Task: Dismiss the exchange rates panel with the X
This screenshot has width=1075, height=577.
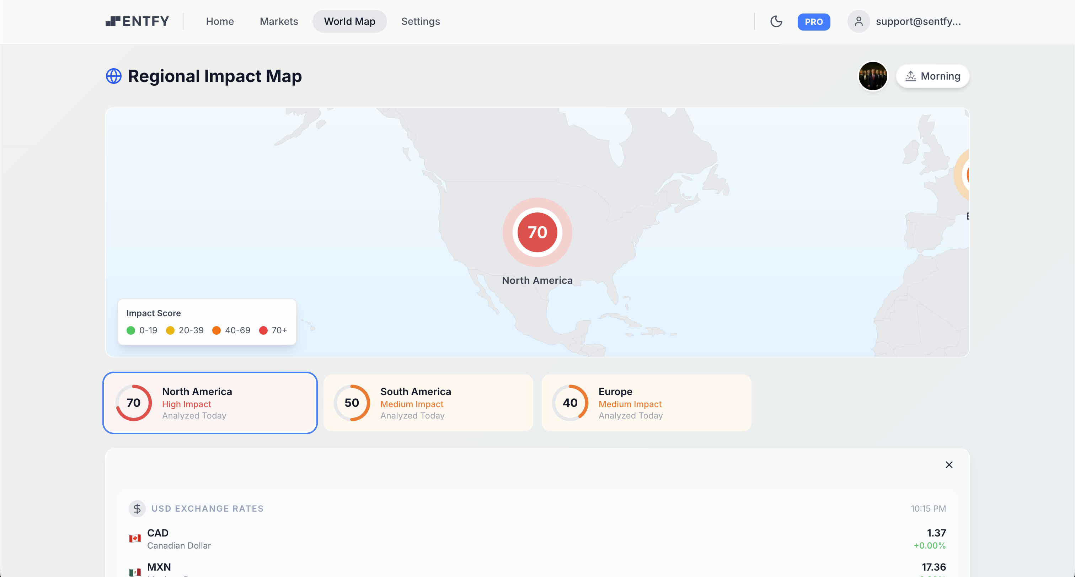Action: pos(949,464)
